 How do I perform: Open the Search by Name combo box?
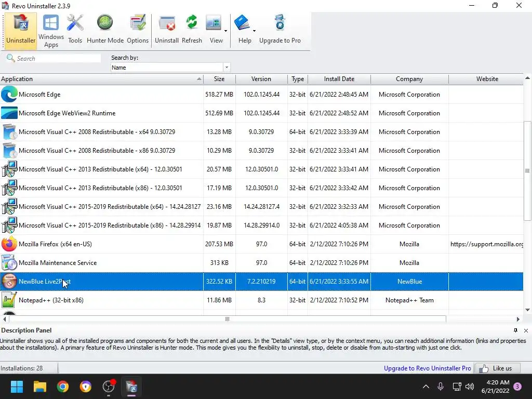click(170, 67)
